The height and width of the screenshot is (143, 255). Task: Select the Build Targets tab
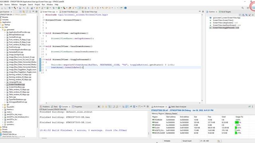[x=225, y=12]
